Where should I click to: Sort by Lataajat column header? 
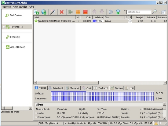pos(150,17)
